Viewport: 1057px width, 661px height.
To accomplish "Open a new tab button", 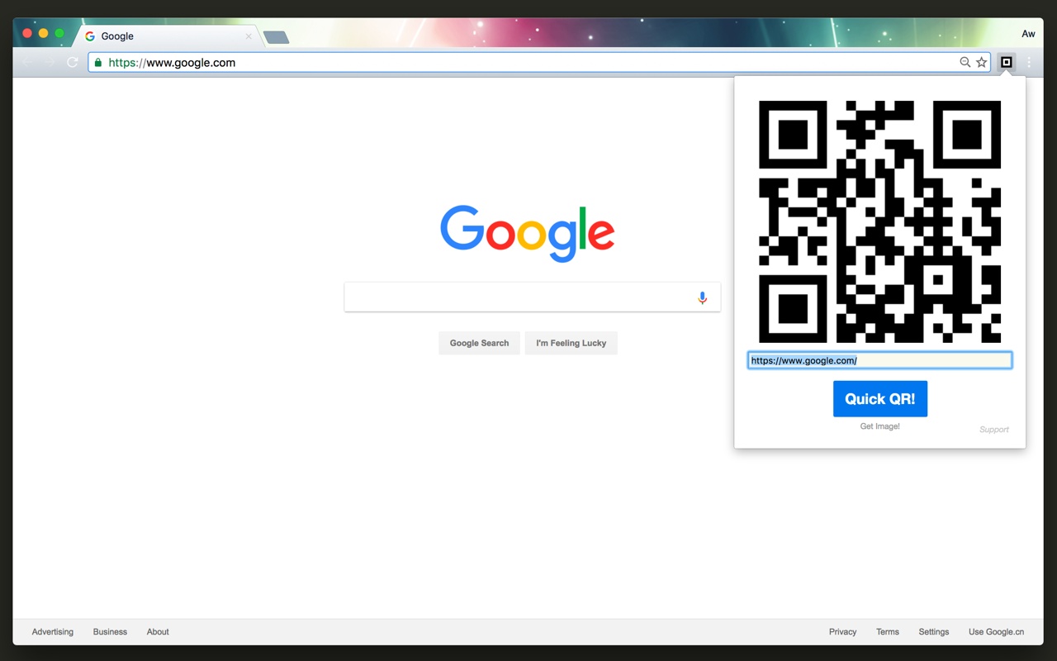I will click(276, 37).
